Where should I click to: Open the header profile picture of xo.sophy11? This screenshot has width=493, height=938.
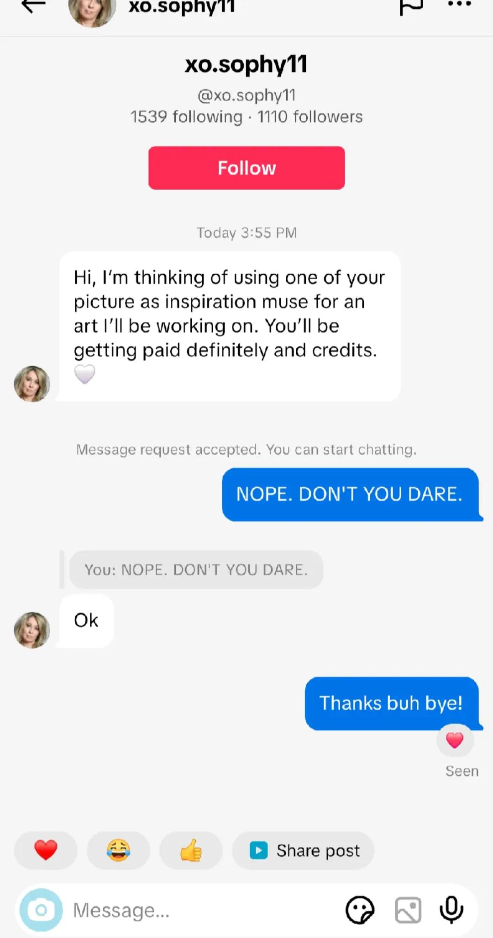coord(92,11)
